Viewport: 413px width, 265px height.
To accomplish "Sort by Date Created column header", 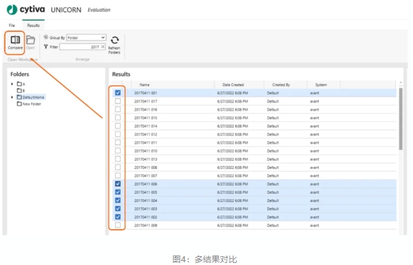I will click(233, 85).
